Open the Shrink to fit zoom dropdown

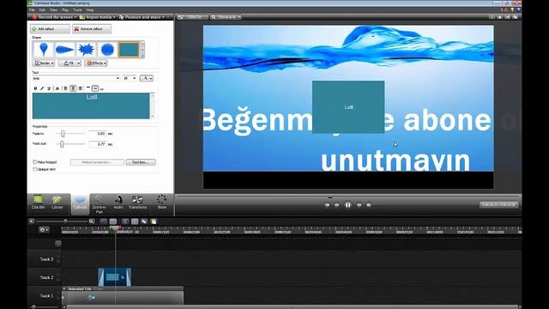tap(226, 17)
